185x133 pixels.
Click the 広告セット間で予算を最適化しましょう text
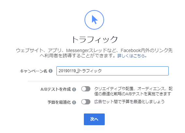tap(129, 101)
